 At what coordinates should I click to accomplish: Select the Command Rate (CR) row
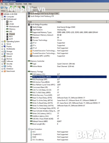pyautogui.click(x=68, y=87)
